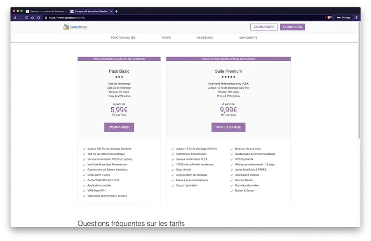This screenshot has height=241, width=371.
Task: Click 'Augmentation de stockage'
Action: tap(191, 175)
